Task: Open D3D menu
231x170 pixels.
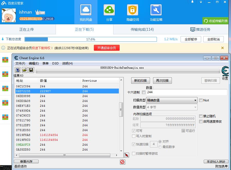Action: click(x=55, y=63)
